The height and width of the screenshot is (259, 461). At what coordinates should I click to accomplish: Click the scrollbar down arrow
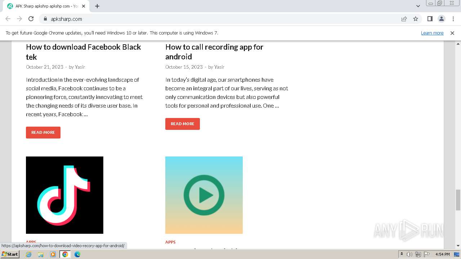(458, 246)
